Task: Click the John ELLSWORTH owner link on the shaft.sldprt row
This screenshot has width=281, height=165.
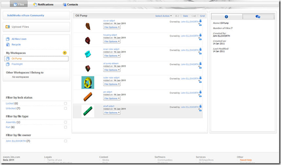Action: (x=190, y=107)
